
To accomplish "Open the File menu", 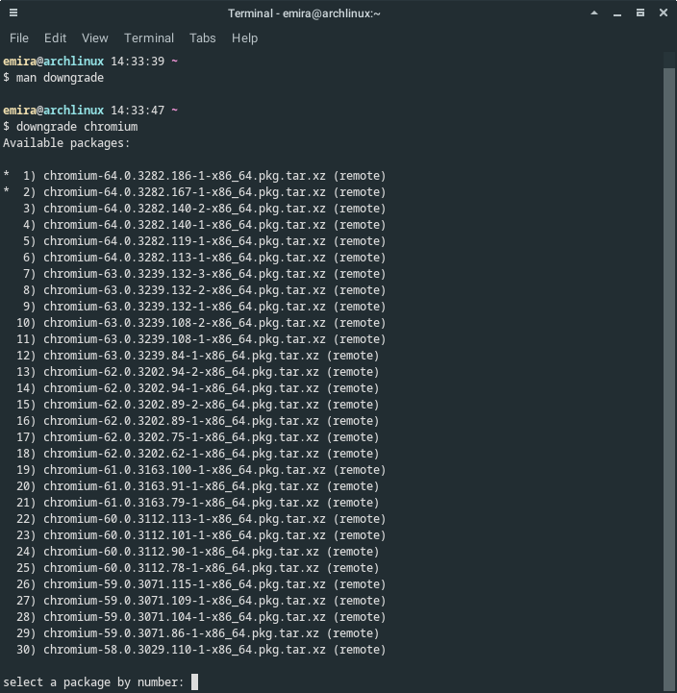I will point(19,38).
